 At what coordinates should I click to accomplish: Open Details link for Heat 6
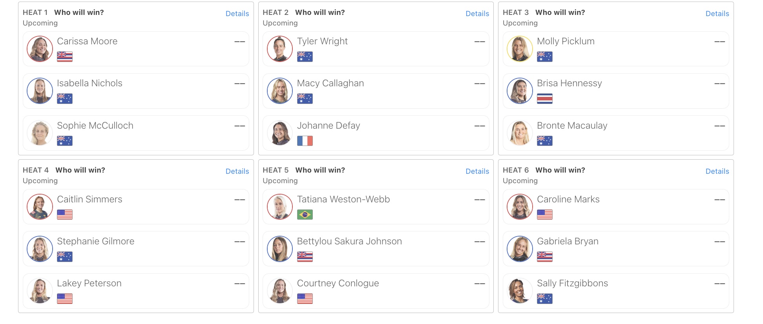[x=717, y=171]
